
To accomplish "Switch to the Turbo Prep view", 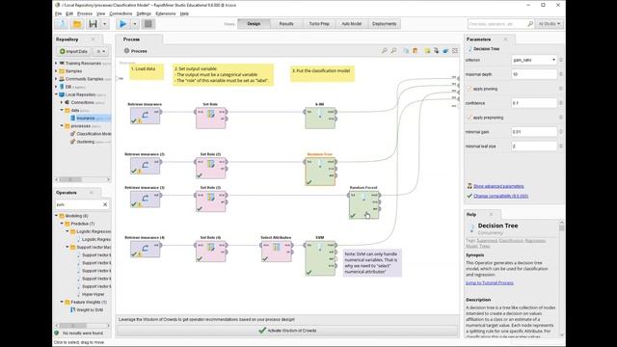I will coord(319,24).
